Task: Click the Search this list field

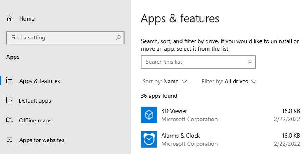Action: tap(198, 62)
